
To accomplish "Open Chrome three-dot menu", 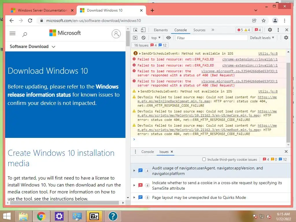I will tap(285, 21).
